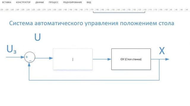
Task: Select the summing junction circle
Action: click(x=30, y=57)
